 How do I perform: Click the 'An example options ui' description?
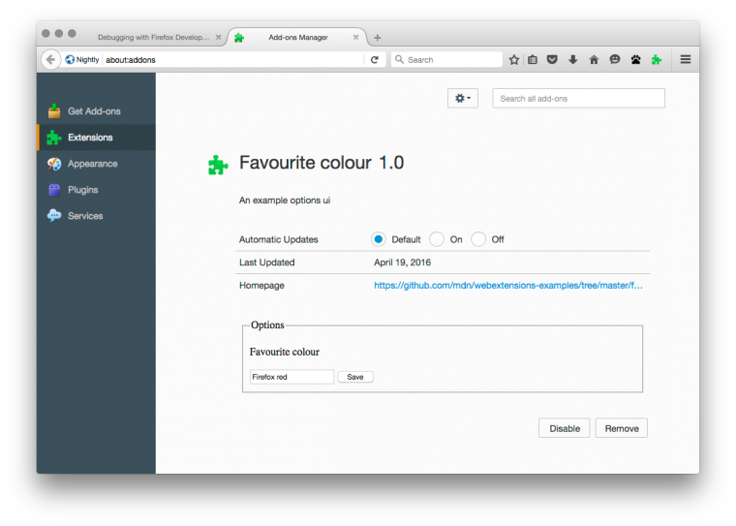285,201
